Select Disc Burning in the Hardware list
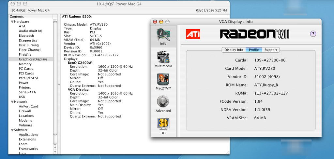The height and width of the screenshot is (159, 334). click(29, 45)
